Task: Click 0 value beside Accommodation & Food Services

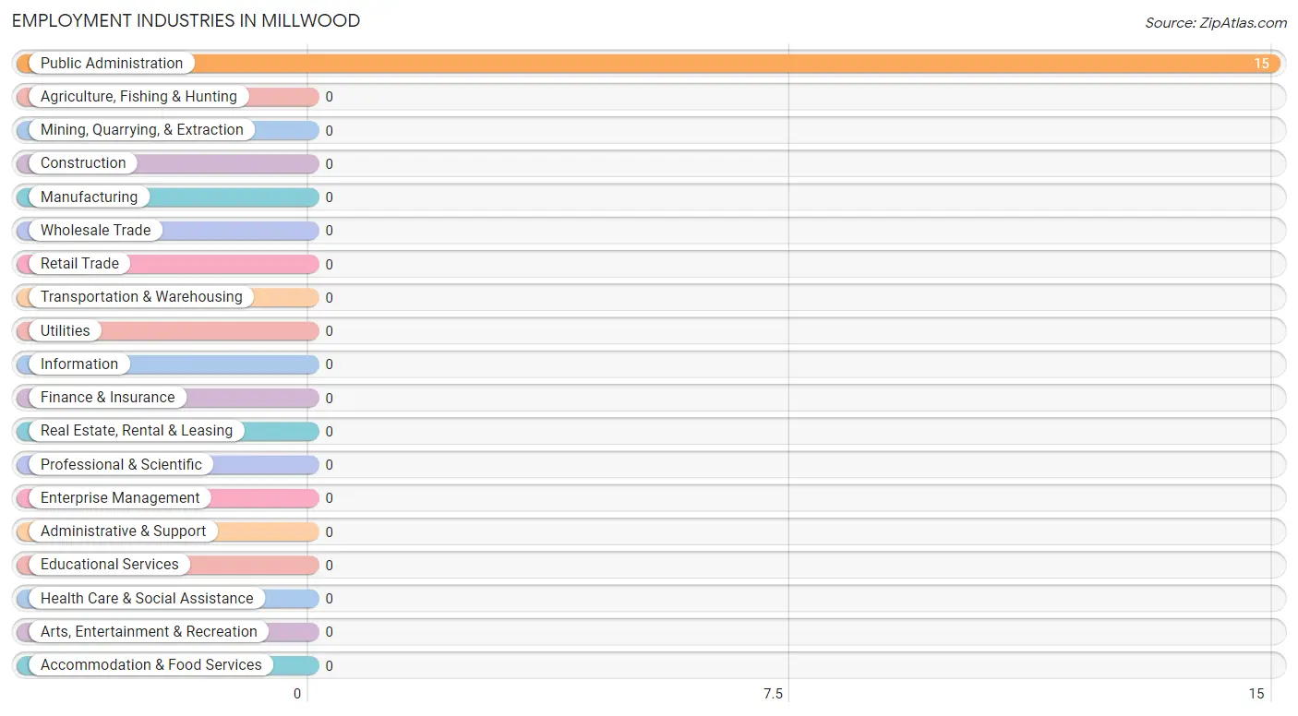Action: coord(329,666)
